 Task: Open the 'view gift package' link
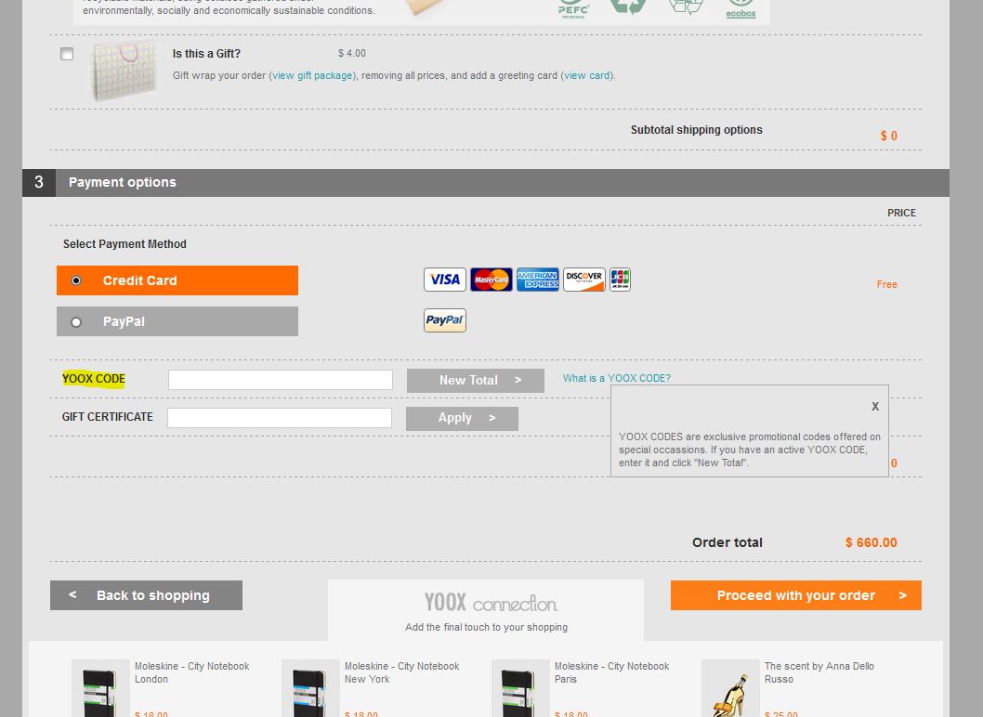(313, 75)
